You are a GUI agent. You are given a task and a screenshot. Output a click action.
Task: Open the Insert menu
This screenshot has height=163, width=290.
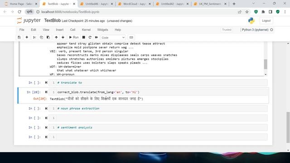coord(60,30)
